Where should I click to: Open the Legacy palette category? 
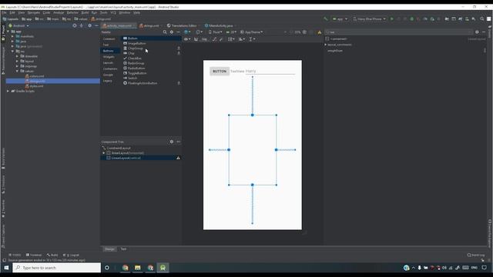point(108,81)
